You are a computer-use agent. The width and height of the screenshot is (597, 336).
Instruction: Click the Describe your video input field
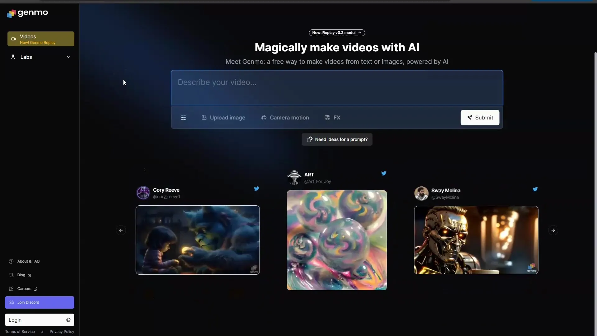click(337, 87)
